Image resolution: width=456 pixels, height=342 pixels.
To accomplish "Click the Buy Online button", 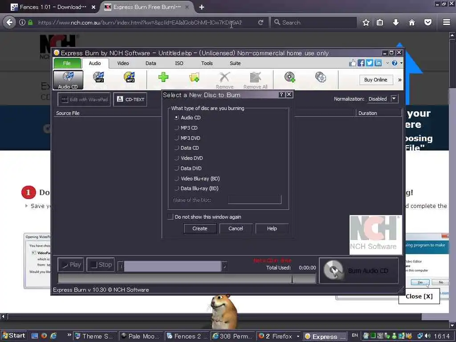I will click(376, 80).
